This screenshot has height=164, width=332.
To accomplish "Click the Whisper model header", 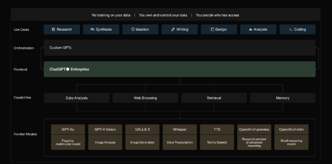I will (179, 129).
